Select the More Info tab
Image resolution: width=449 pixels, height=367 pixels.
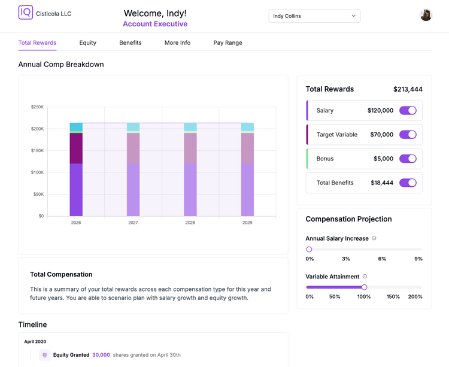pos(177,43)
